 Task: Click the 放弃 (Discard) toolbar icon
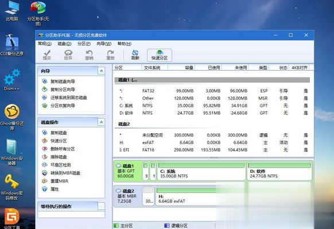(x=68, y=55)
